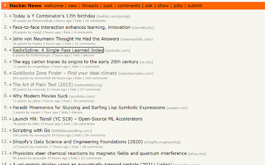
Task: Open the Paredit Mnemonics story title link
Action: tap(89, 108)
